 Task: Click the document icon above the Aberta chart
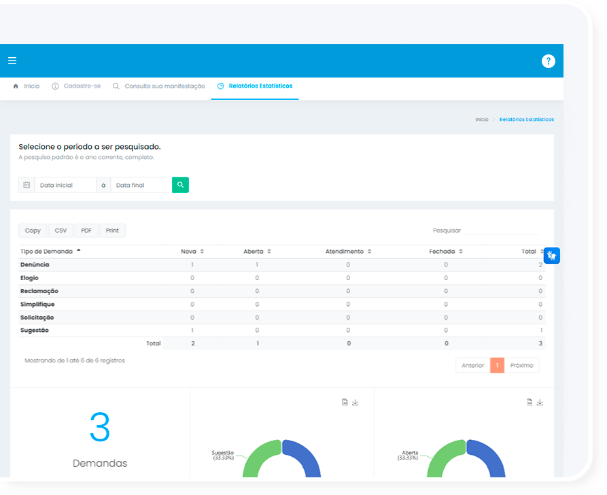(529, 403)
